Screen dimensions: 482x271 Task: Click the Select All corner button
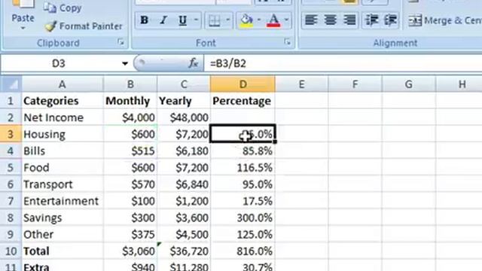tap(11, 84)
